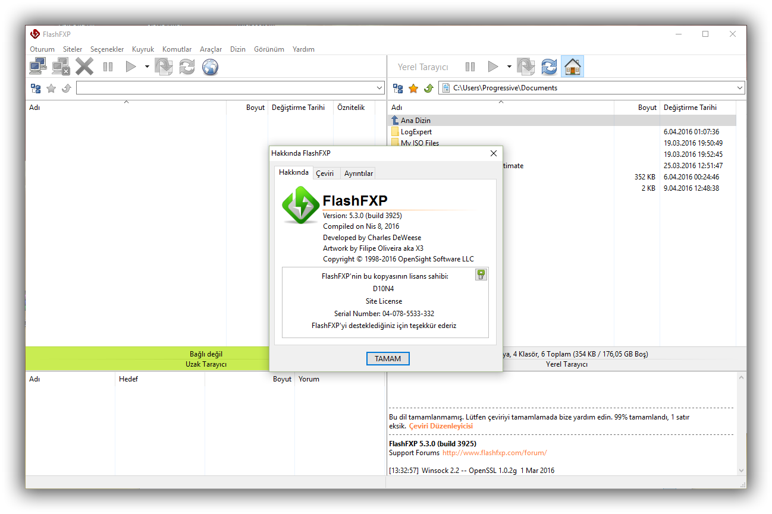Click the Bağlı değil status bar

206,354
